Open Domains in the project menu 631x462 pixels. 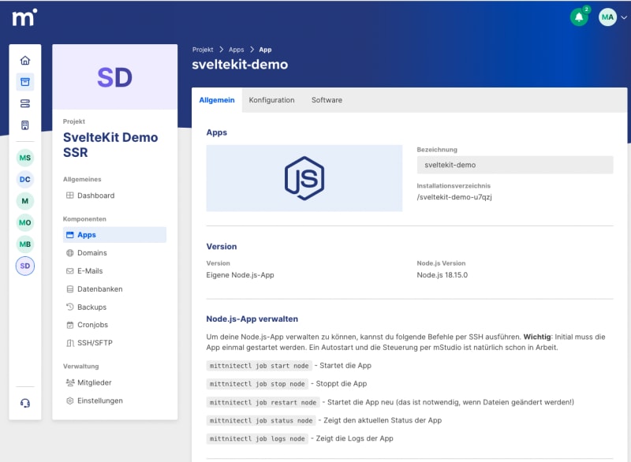coord(114,253)
